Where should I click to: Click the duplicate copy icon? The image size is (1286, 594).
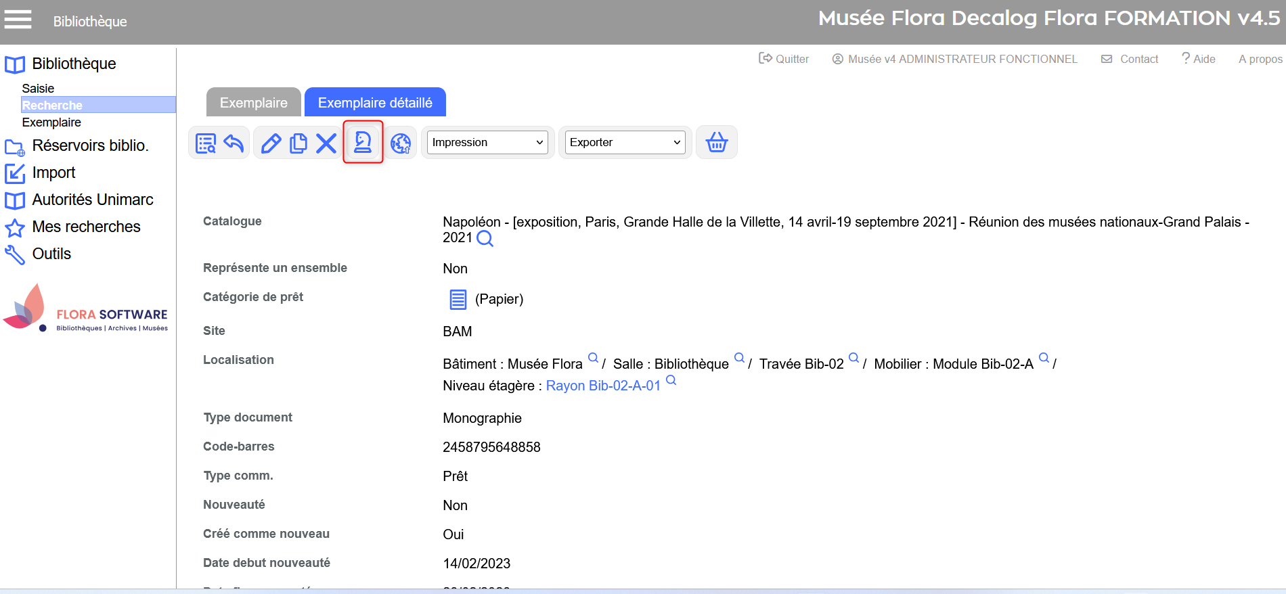tap(298, 143)
